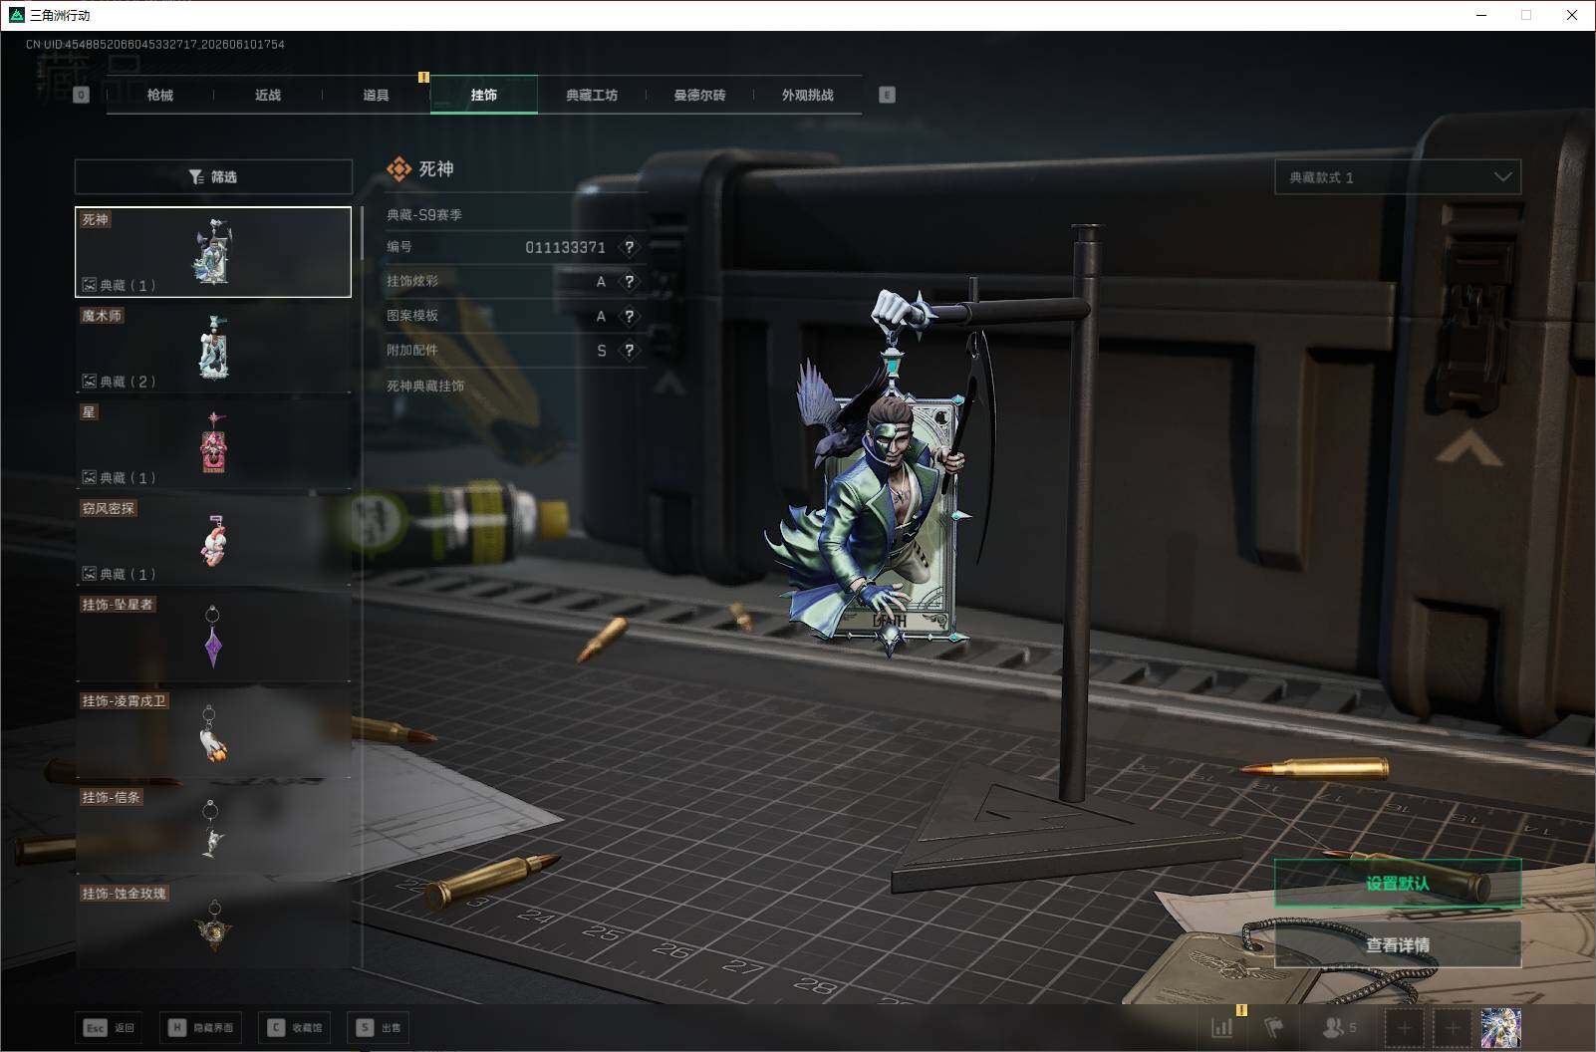Click the first empty teammate plus slot

pyautogui.click(x=1405, y=1027)
